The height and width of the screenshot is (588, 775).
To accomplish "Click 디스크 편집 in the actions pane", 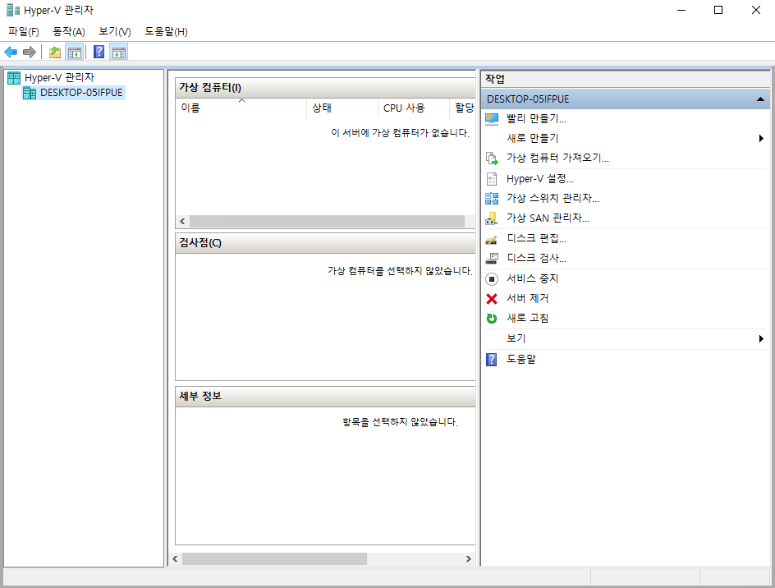I will coord(536,238).
